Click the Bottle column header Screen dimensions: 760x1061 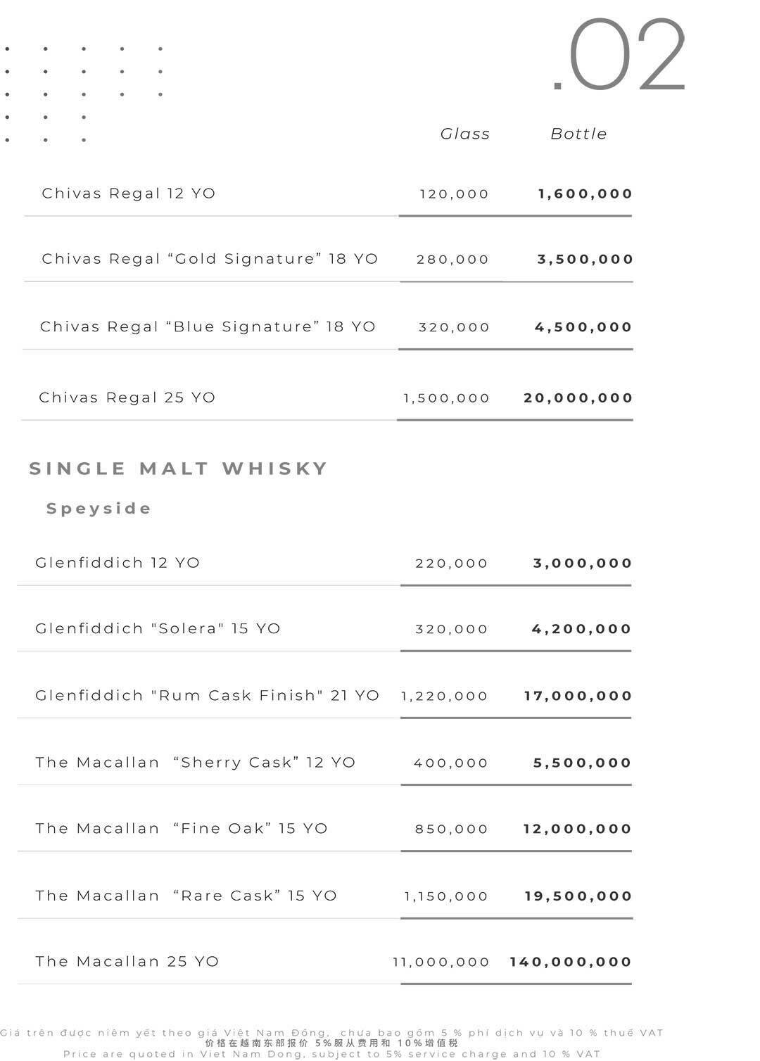click(578, 134)
